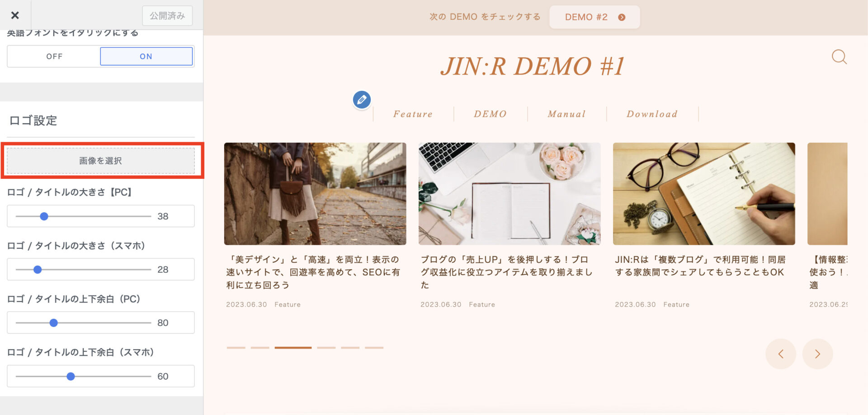This screenshot has height=415, width=868.
Task: Close the customizer with the X icon
Action: (15, 15)
